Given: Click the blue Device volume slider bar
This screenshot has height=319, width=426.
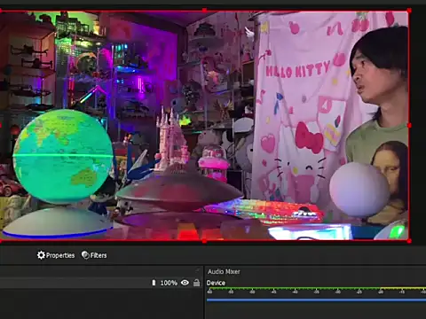Looking at the screenshot, I should (316, 300).
